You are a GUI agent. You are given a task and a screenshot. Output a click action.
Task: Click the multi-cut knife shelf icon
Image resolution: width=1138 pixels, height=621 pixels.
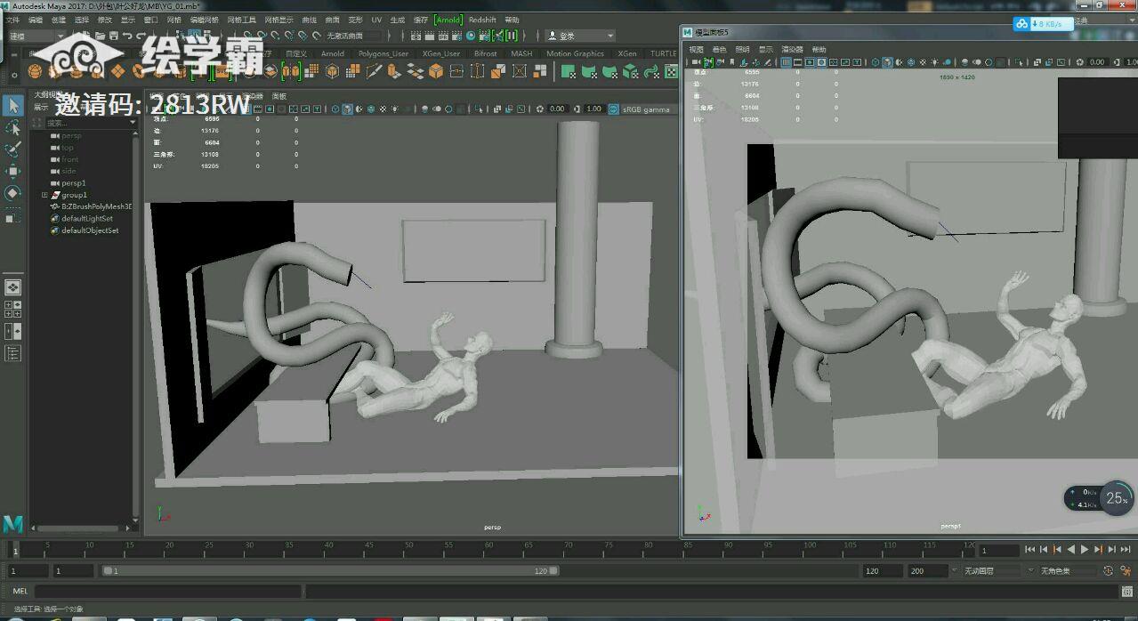[374, 71]
